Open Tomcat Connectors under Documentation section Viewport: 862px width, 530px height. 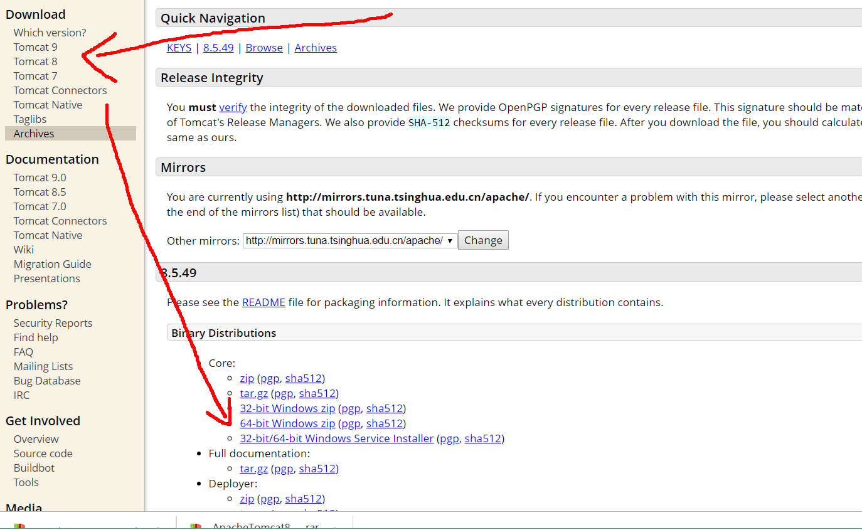(x=60, y=221)
